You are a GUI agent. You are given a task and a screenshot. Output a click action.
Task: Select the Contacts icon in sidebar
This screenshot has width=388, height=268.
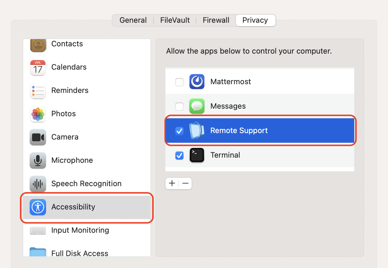[38, 45]
